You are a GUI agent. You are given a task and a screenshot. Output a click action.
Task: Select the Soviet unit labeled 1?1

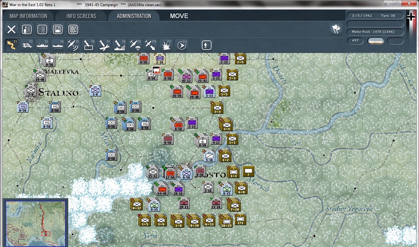pyautogui.click(x=240, y=219)
